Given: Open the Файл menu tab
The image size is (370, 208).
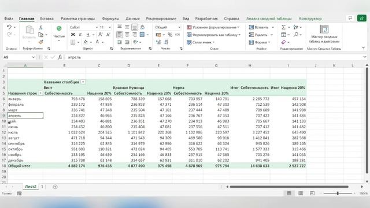Looking at the screenshot, I should coord(9,18).
